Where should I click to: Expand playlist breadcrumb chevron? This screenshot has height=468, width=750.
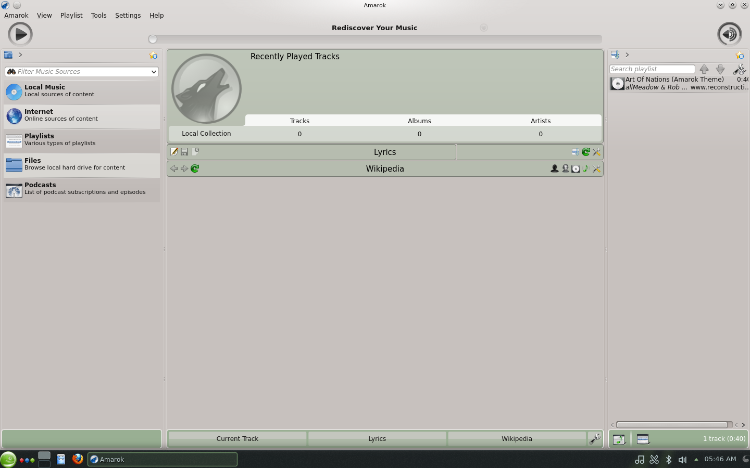pyautogui.click(x=627, y=55)
